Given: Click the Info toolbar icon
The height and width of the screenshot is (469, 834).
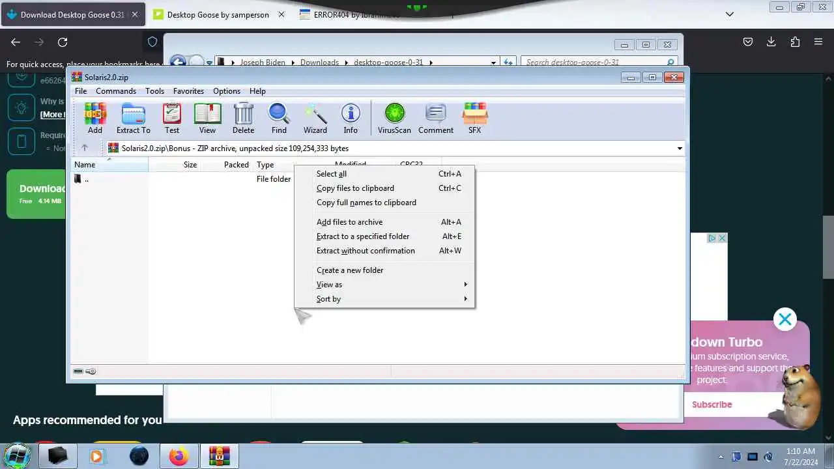Looking at the screenshot, I should tap(351, 119).
